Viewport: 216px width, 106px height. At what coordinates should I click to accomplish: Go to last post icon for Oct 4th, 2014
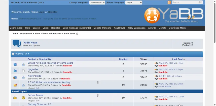(156, 76)
